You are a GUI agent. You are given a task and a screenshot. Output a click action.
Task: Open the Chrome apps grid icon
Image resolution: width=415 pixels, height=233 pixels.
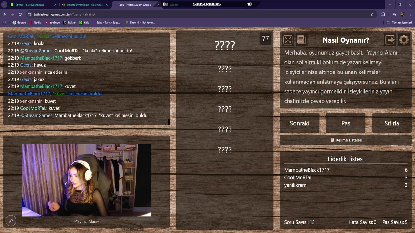pos(4,23)
